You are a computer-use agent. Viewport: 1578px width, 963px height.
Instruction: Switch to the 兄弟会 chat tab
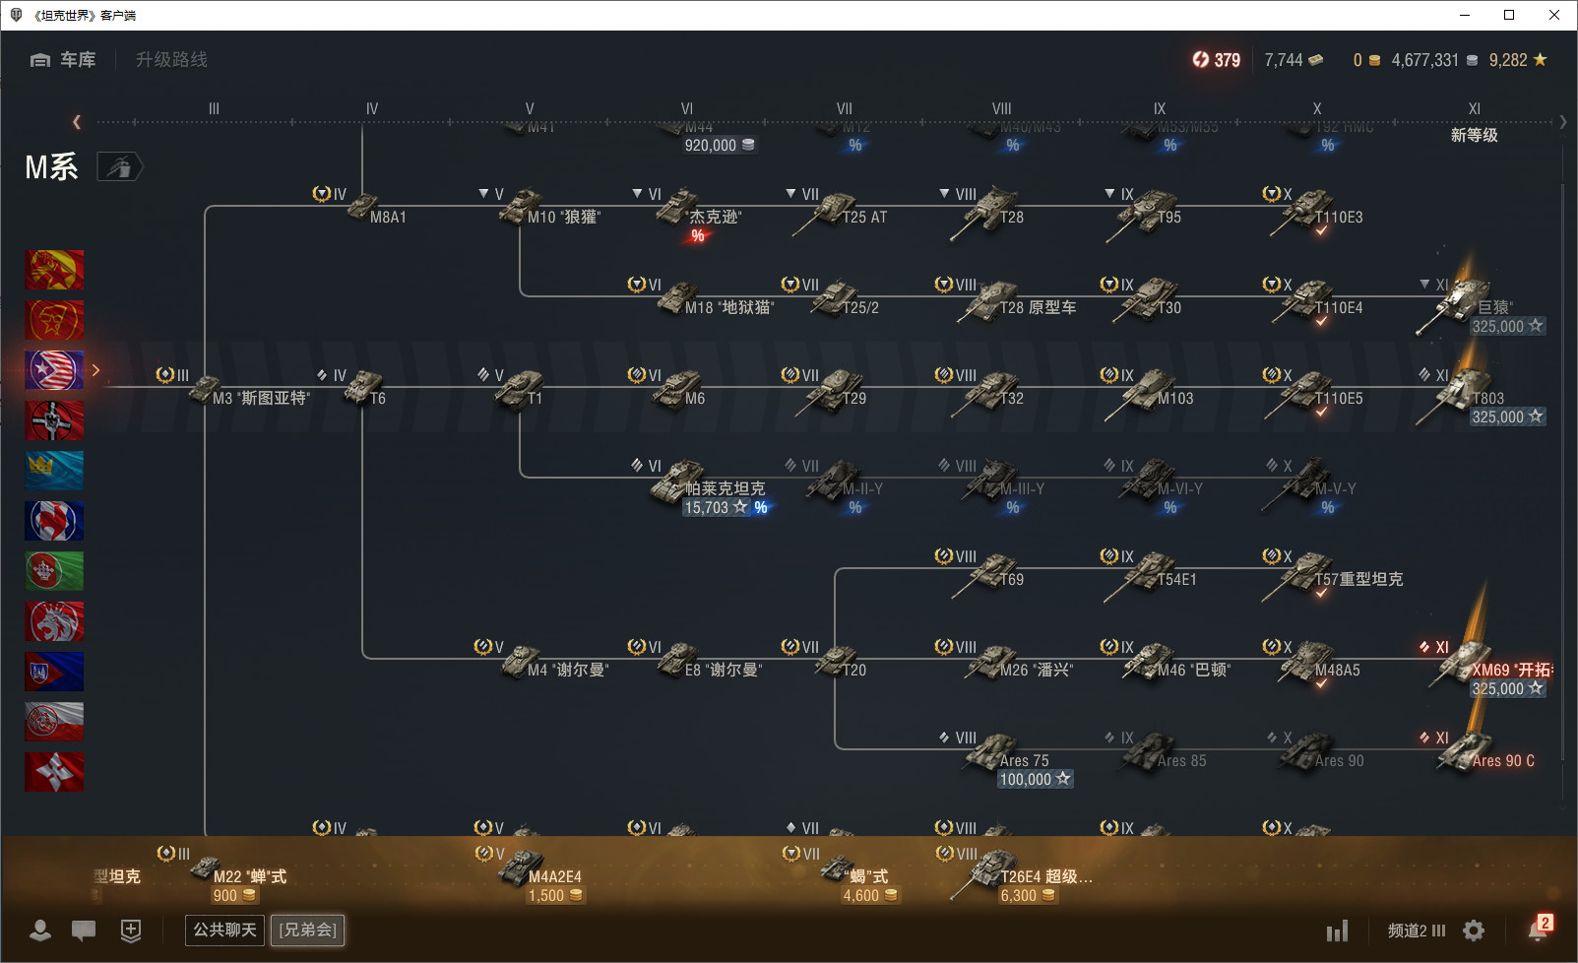coord(308,931)
